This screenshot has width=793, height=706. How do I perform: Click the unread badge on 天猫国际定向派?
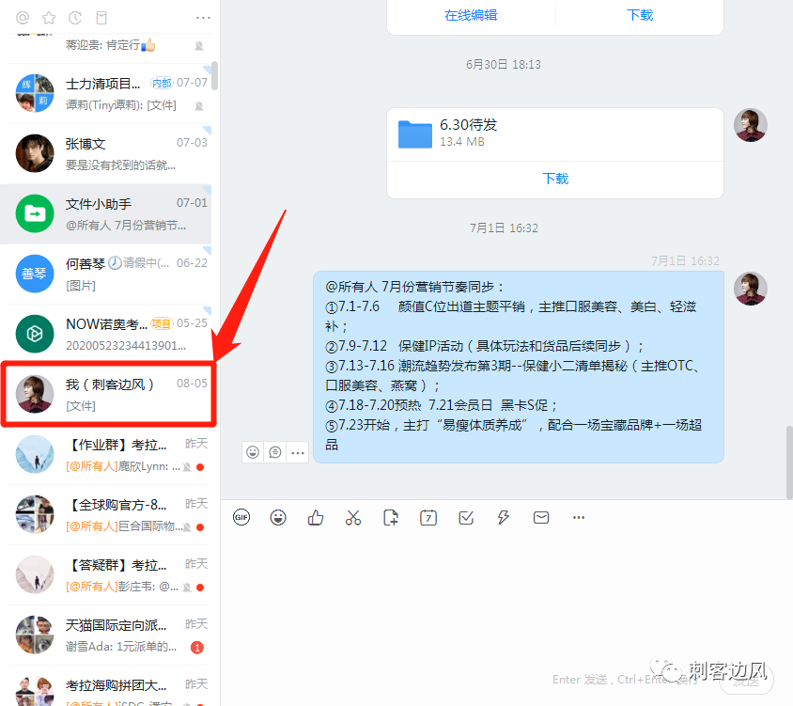(x=197, y=648)
